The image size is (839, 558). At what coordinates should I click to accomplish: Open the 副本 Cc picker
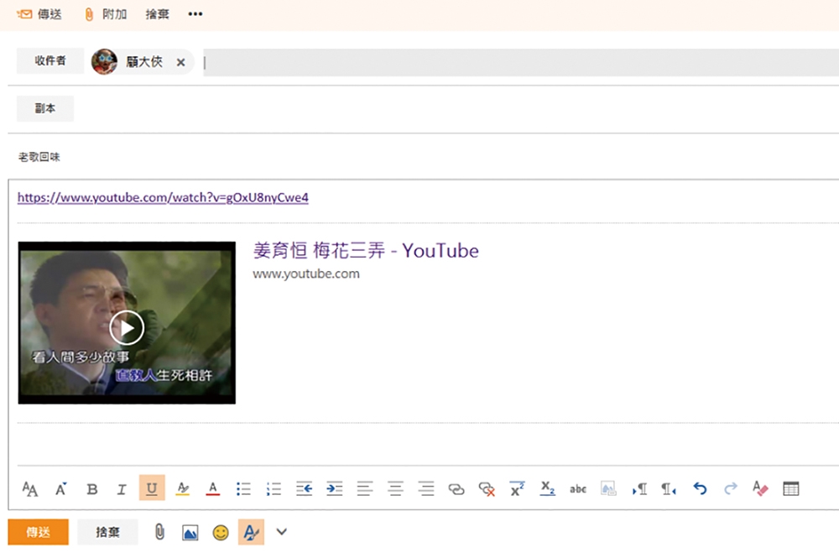coord(45,108)
